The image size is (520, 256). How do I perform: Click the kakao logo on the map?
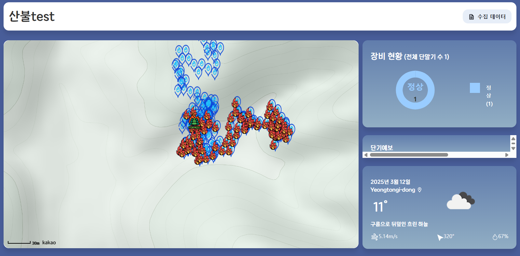[x=49, y=243]
